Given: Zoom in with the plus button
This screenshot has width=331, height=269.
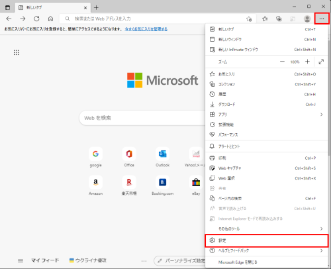Looking at the screenshot, I should coord(307,62).
